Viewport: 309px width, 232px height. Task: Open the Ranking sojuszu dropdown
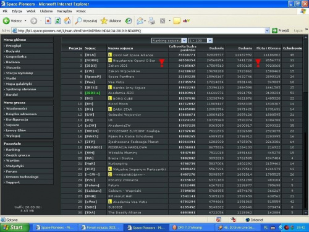click(x=169, y=40)
